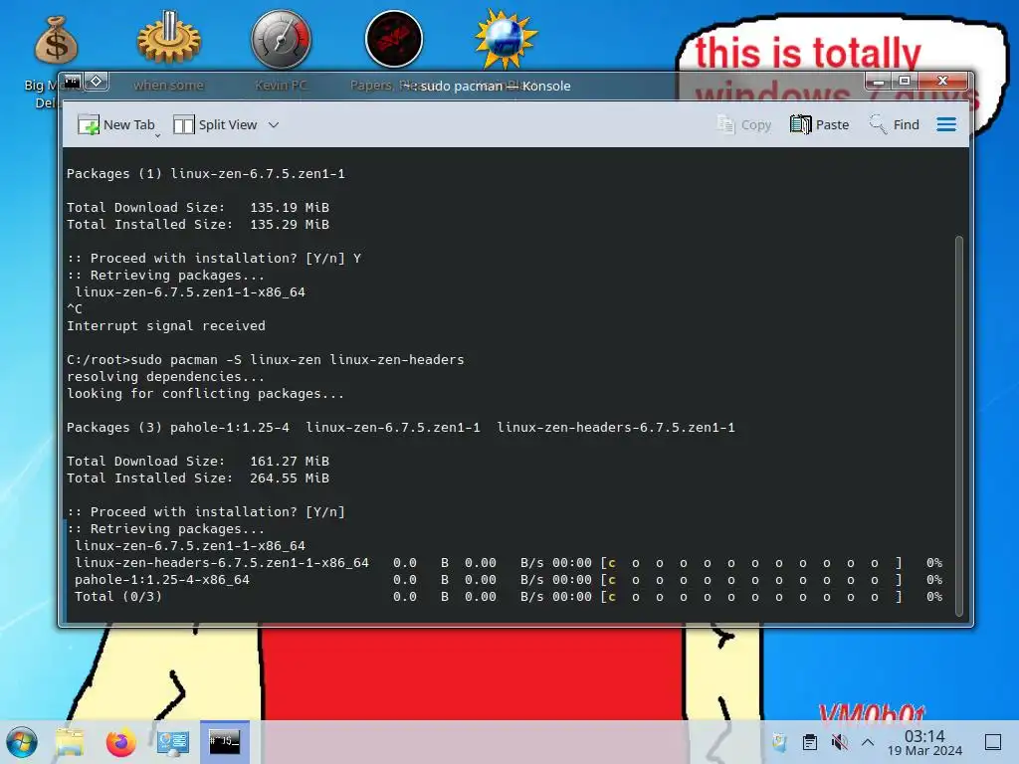Click the Konsole window menu icon in titlebar
The width and height of the screenshot is (1019, 764).
coord(72,82)
